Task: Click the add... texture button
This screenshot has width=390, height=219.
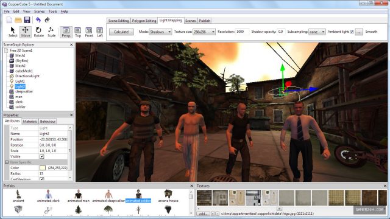Action: click(203, 214)
